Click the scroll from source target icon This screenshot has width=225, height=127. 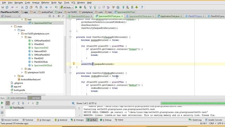coord(50,16)
